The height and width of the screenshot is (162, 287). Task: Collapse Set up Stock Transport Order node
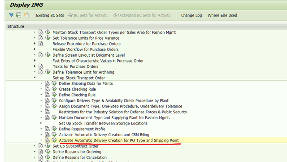click(x=35, y=77)
